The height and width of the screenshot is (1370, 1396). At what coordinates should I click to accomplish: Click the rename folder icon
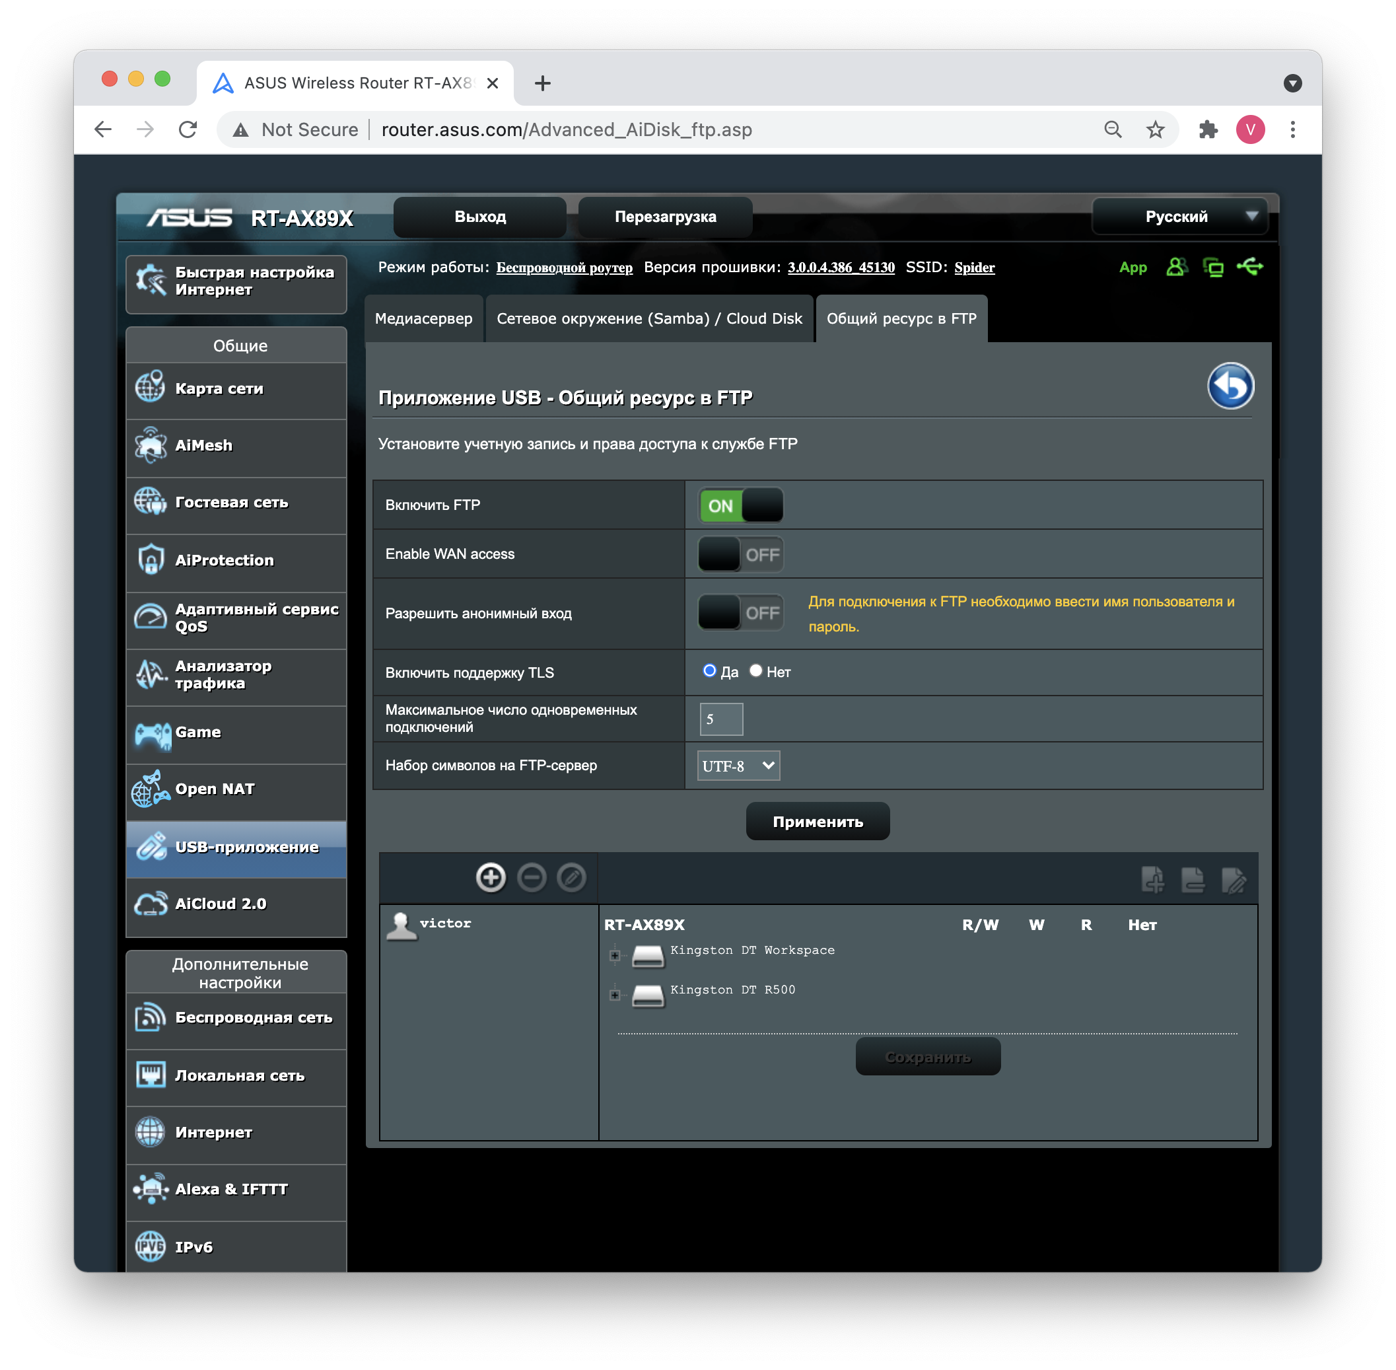[x=1234, y=879]
